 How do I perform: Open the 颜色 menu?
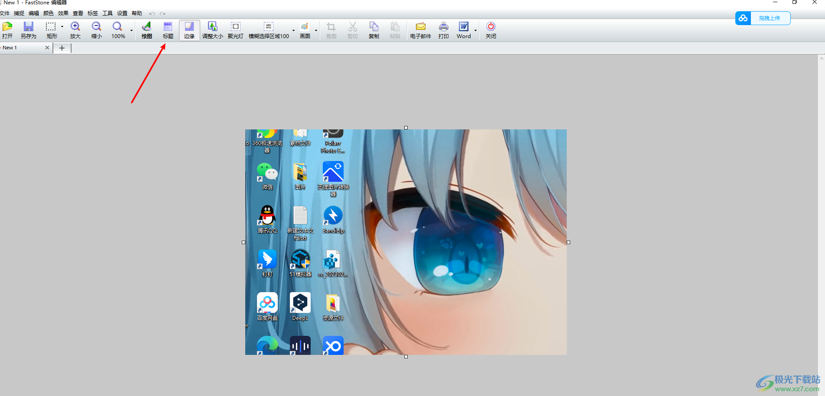[49, 13]
